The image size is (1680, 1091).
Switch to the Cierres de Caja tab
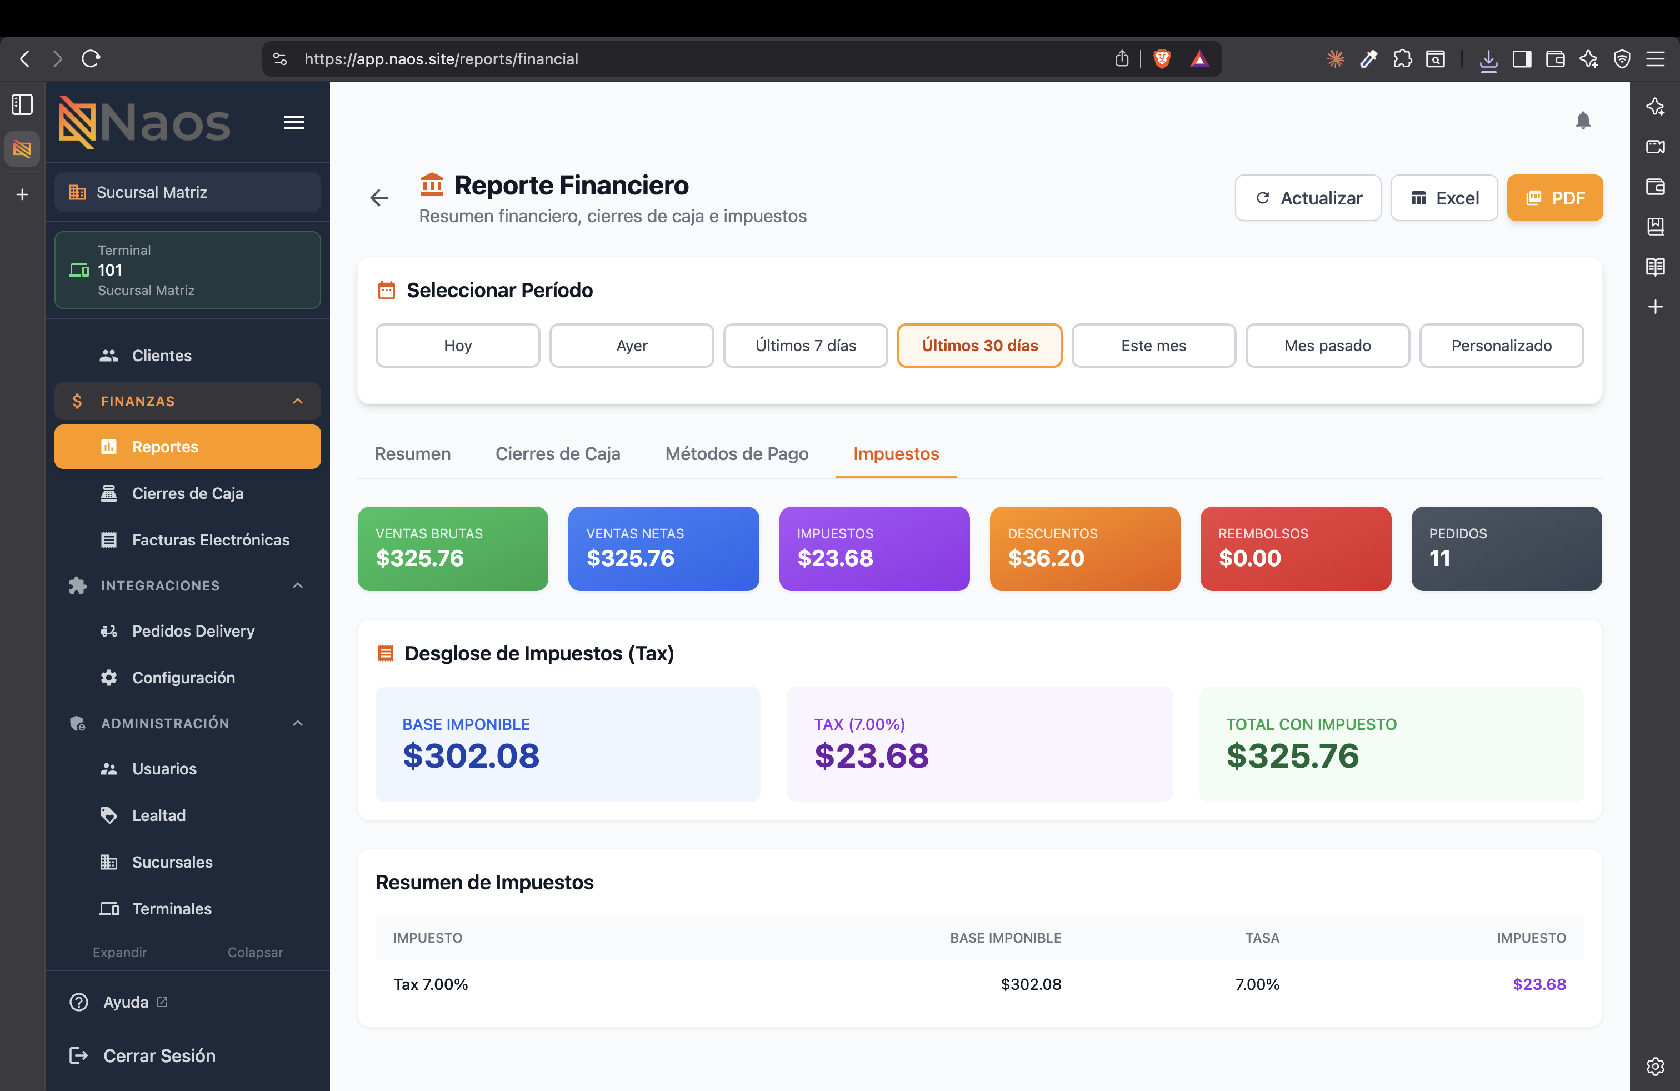pos(558,454)
